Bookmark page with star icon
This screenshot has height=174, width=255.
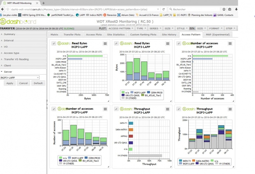pyautogui.click(x=224, y=9)
